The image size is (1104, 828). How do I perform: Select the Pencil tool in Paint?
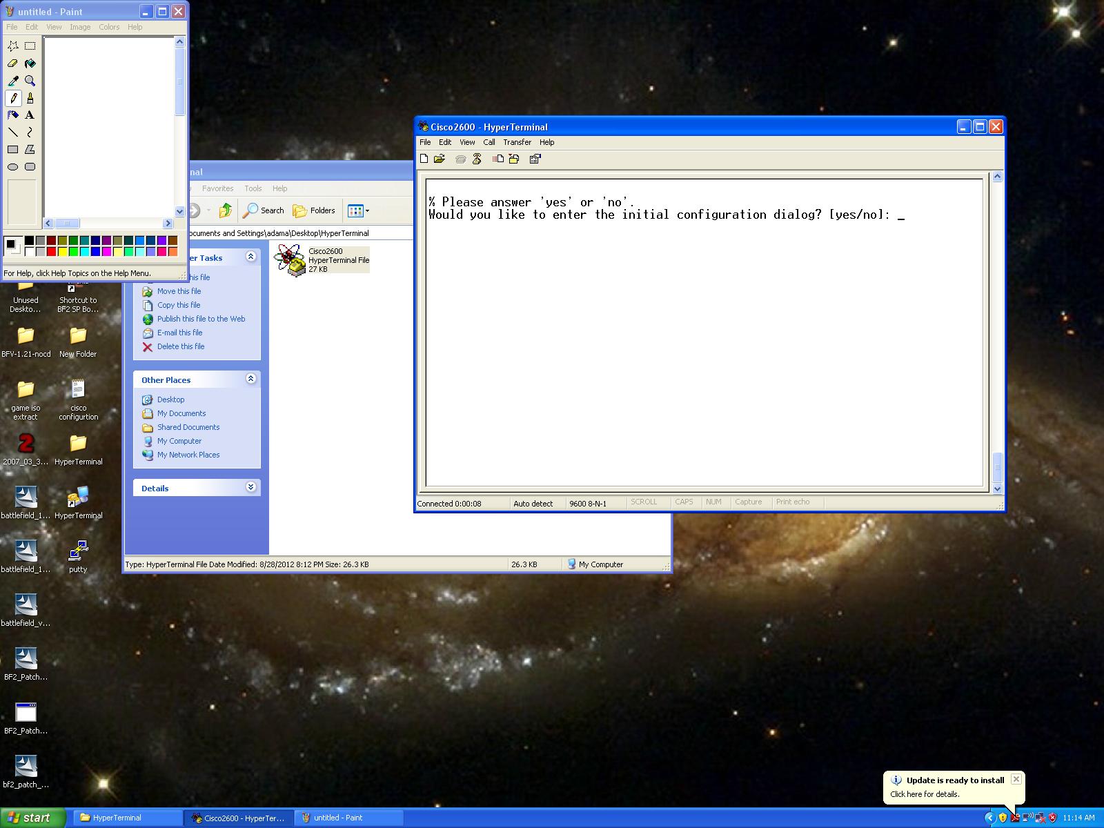[13, 98]
